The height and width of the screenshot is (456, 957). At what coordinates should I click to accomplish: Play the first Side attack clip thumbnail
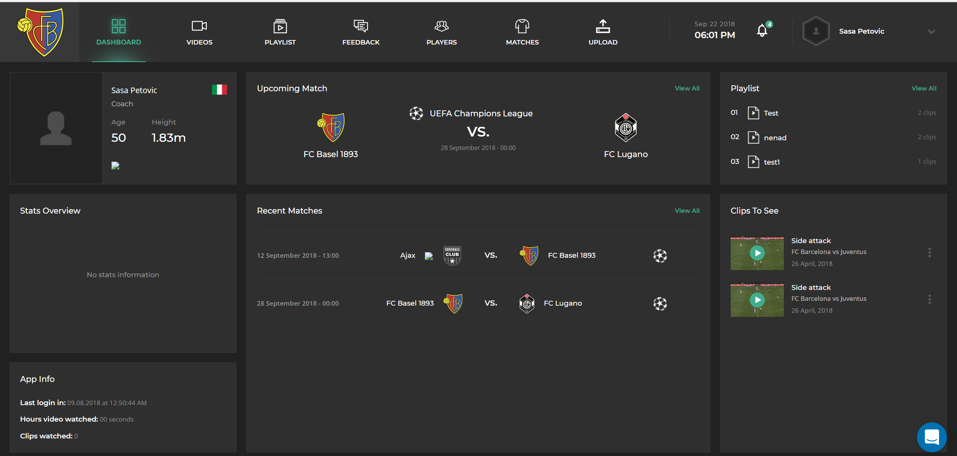click(x=757, y=253)
